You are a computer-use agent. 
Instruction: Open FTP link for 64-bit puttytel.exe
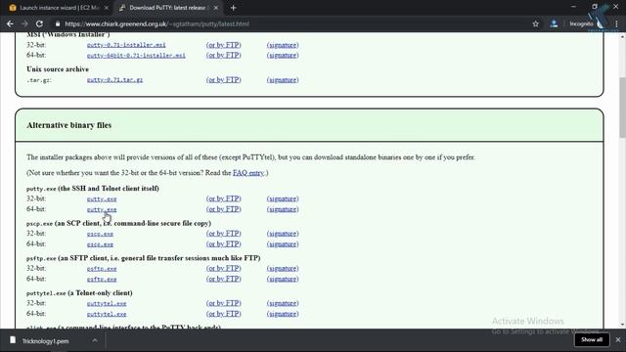pos(224,314)
